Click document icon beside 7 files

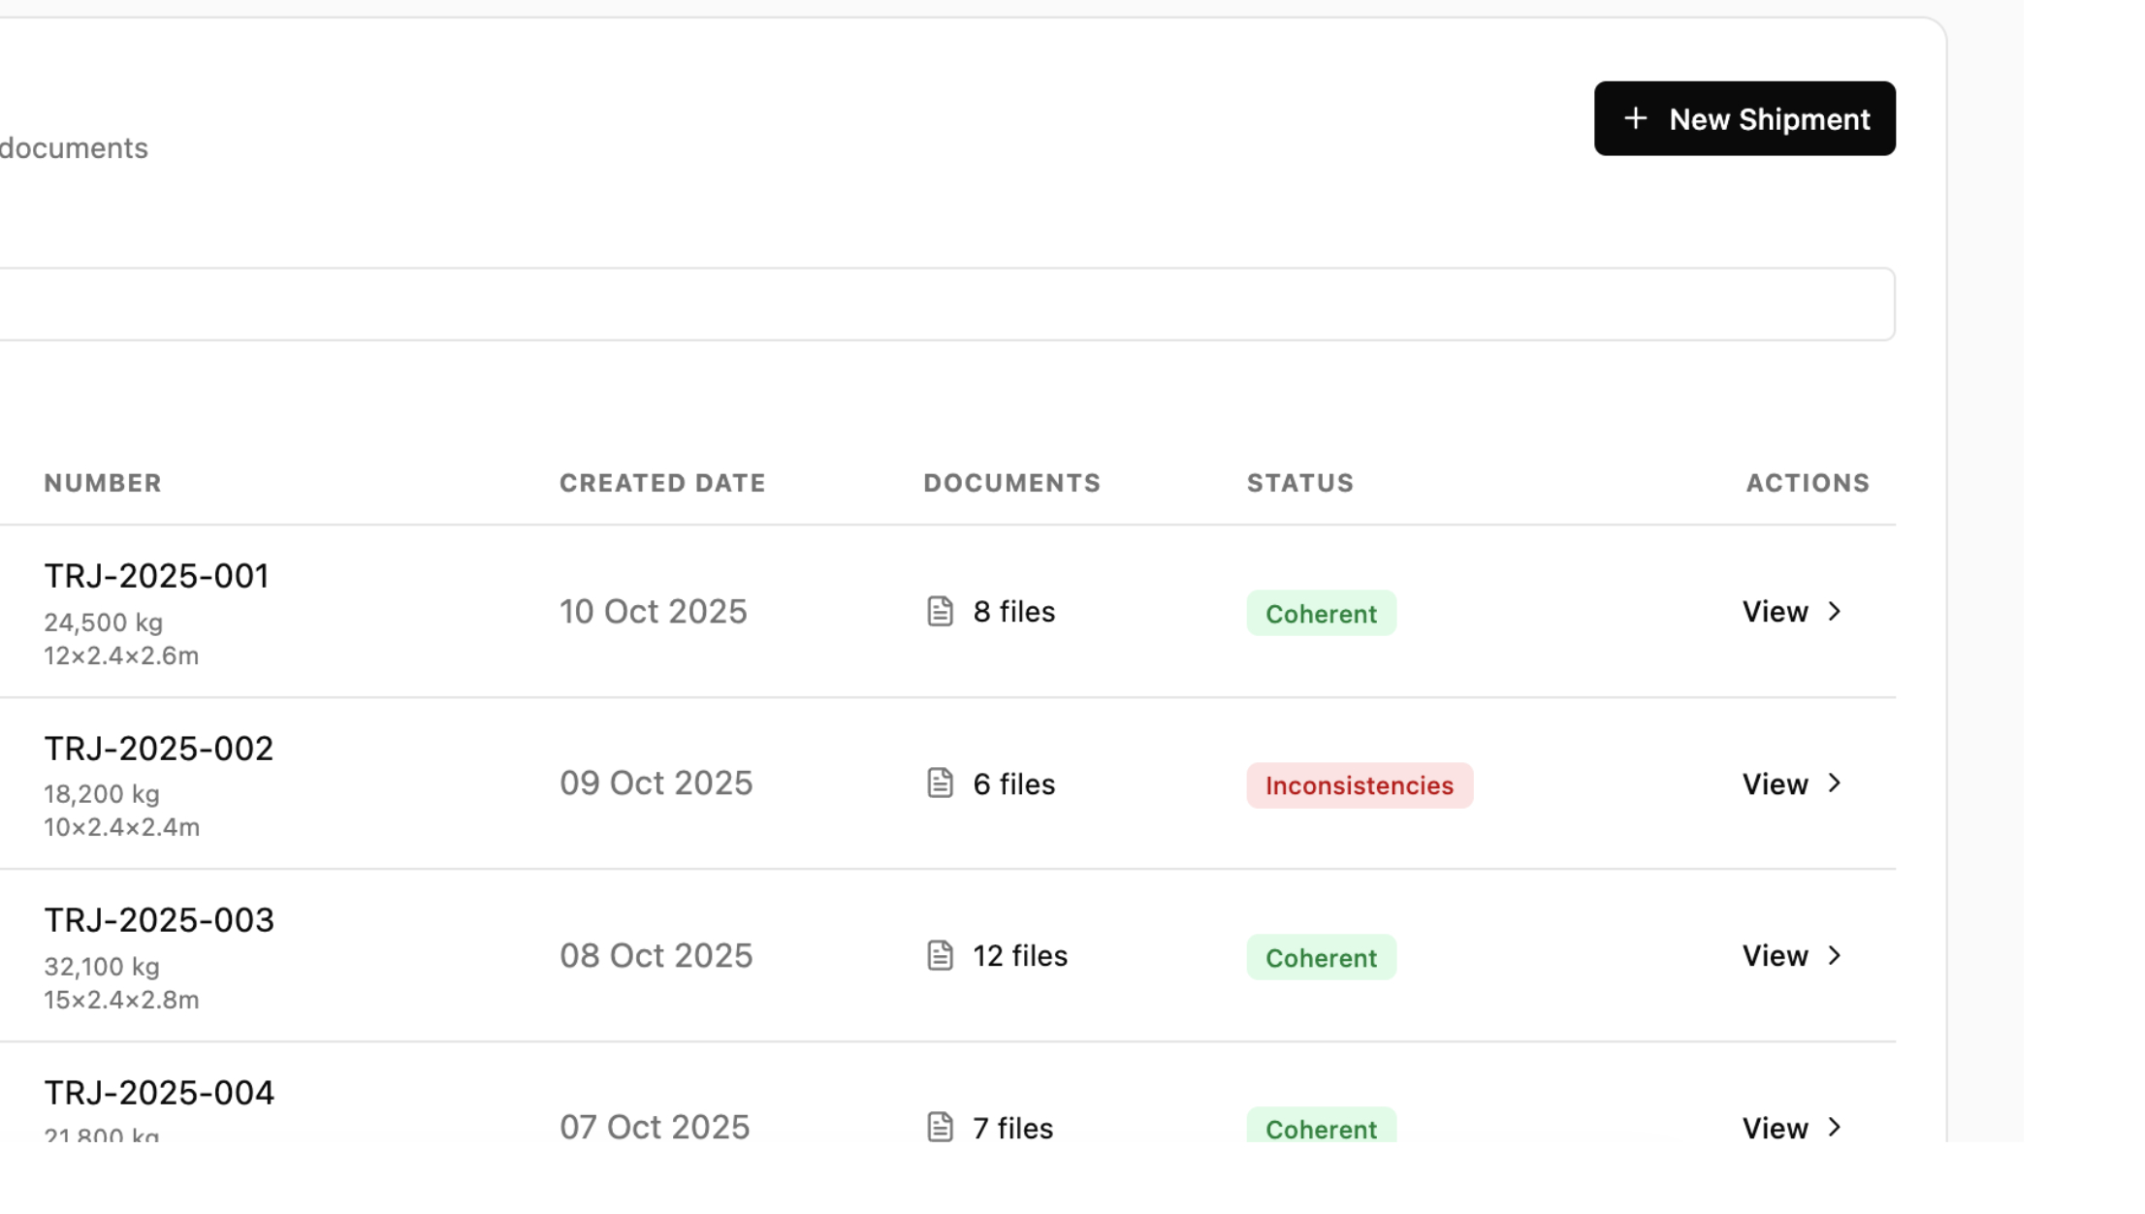(x=940, y=1127)
